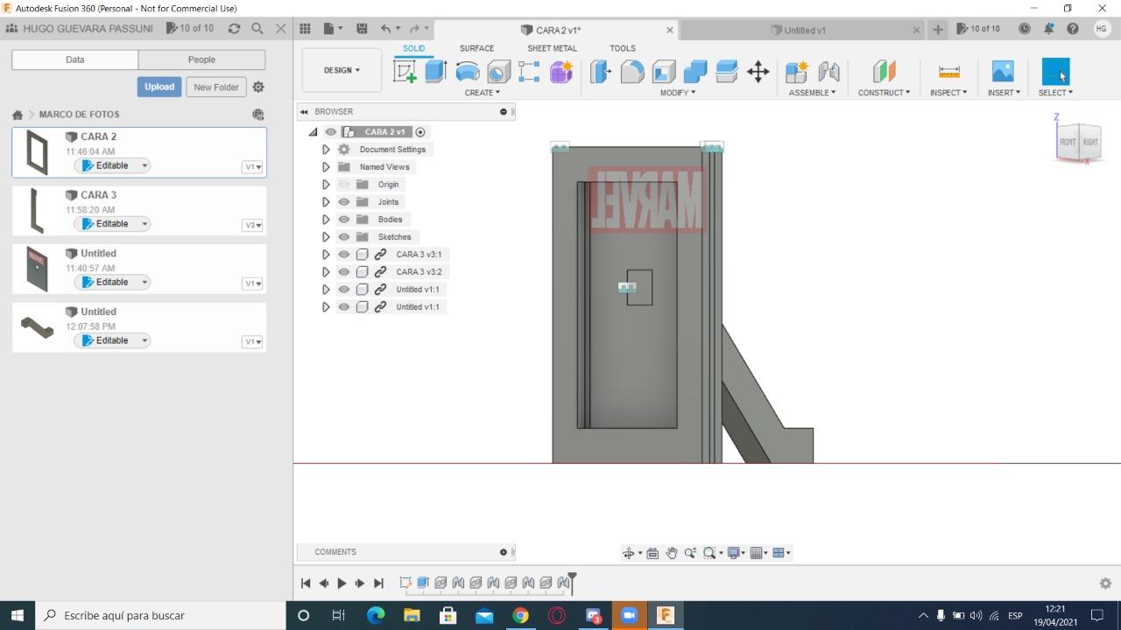This screenshot has width=1121, height=630.
Task: Hide the Bodies folder
Action: pyautogui.click(x=344, y=220)
